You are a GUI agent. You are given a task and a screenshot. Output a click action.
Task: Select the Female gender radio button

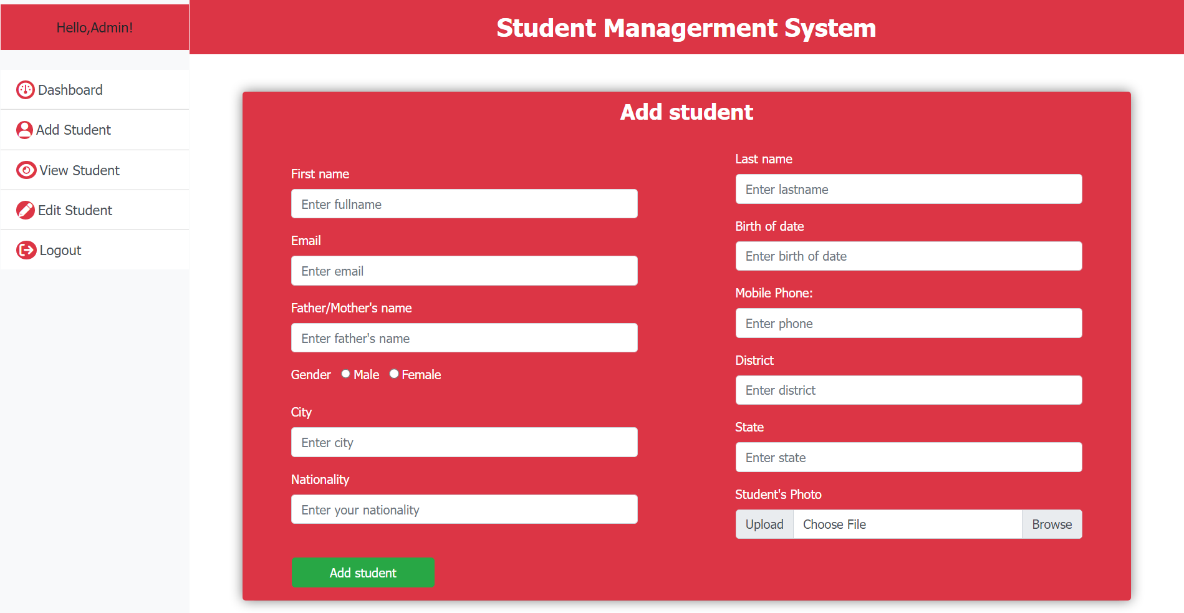pyautogui.click(x=393, y=374)
